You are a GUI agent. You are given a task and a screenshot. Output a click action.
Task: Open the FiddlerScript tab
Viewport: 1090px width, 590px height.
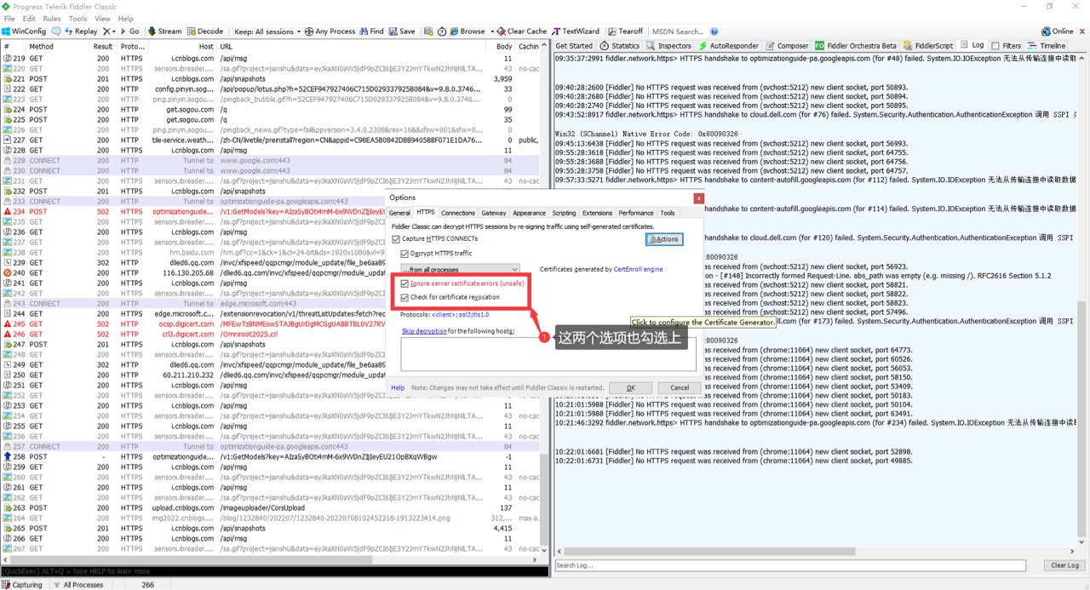928,46
